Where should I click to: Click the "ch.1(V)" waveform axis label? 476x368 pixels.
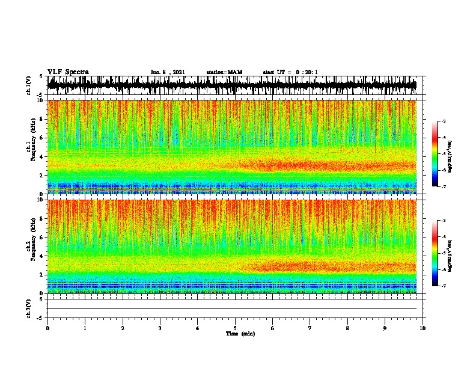coord(28,85)
